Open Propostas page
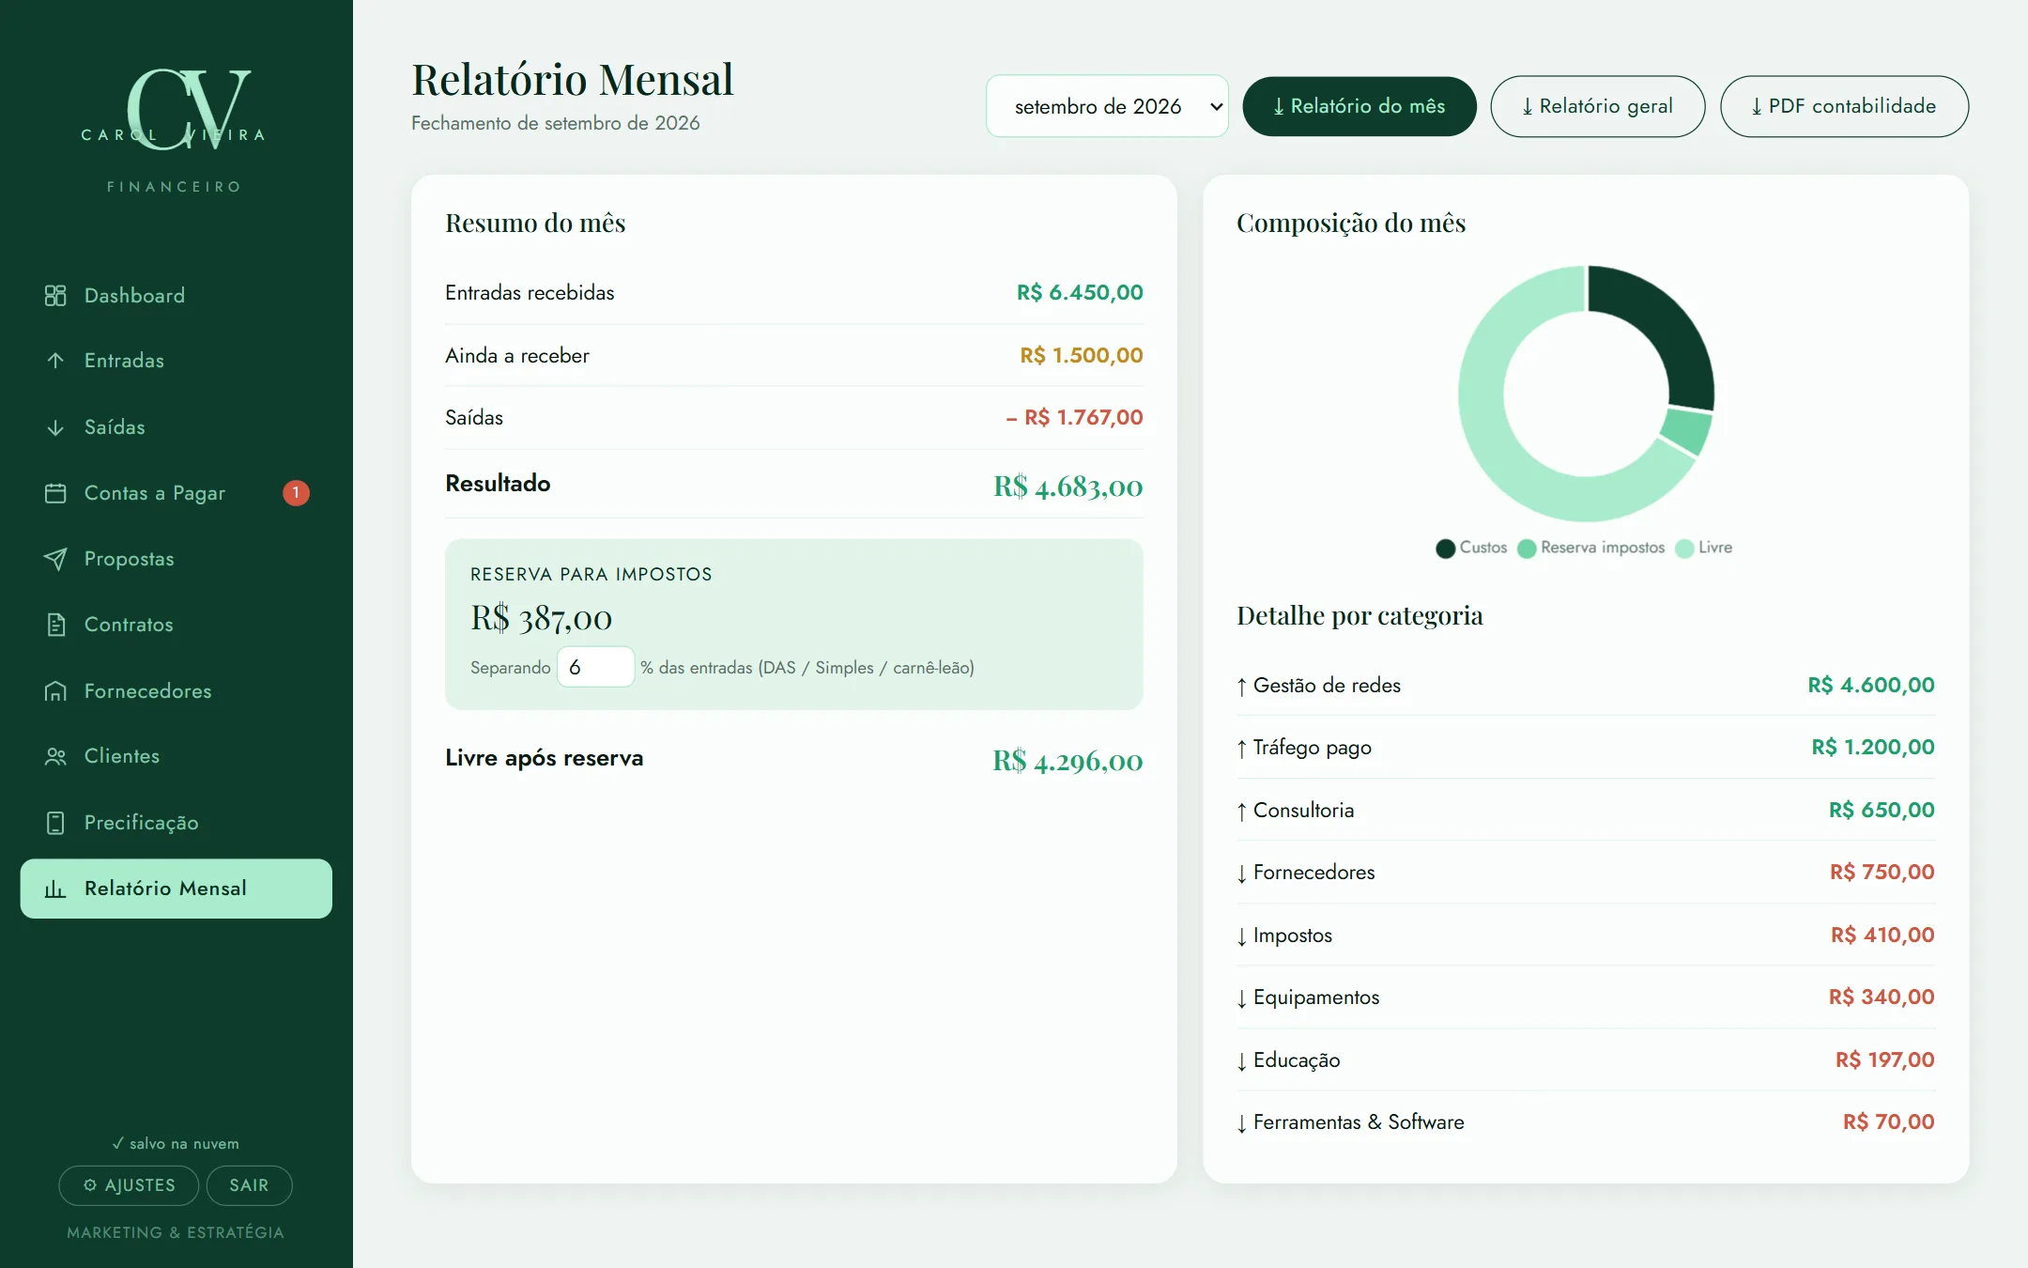The height and width of the screenshot is (1268, 2028). tap(177, 559)
